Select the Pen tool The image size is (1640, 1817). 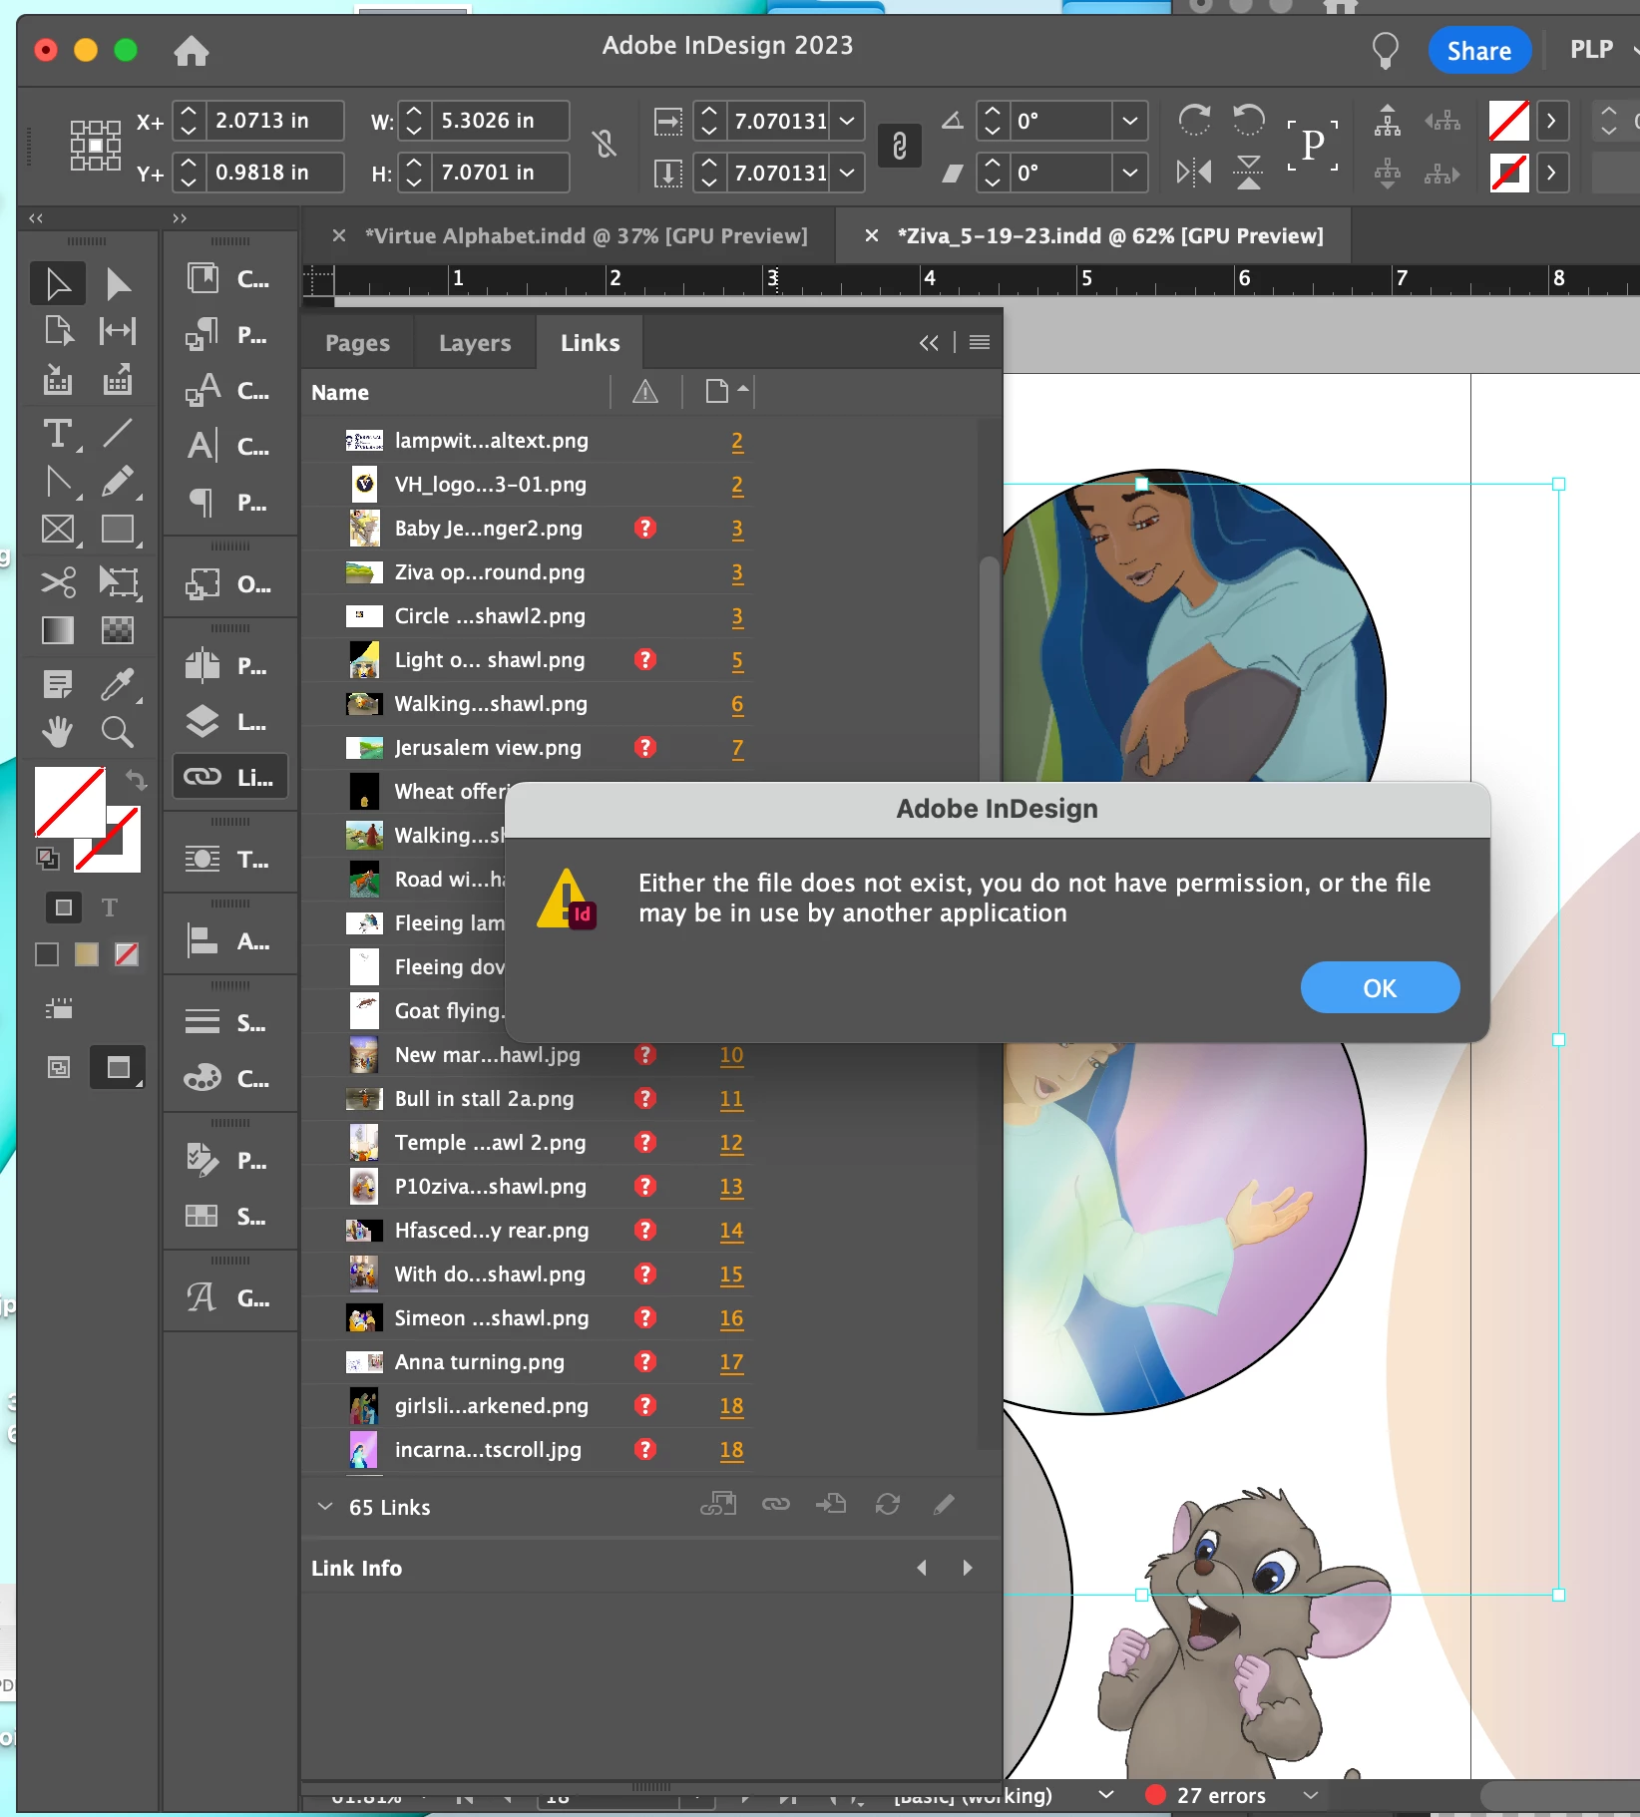58,482
